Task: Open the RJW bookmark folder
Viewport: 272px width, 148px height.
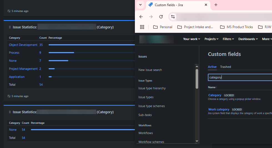Action: (x=265, y=27)
